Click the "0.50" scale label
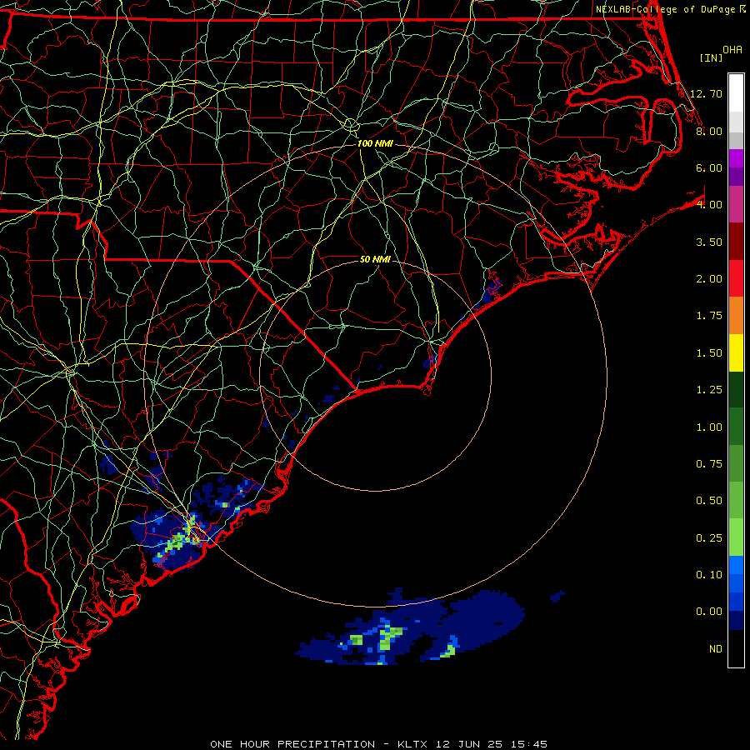The height and width of the screenshot is (750, 750). tap(708, 501)
